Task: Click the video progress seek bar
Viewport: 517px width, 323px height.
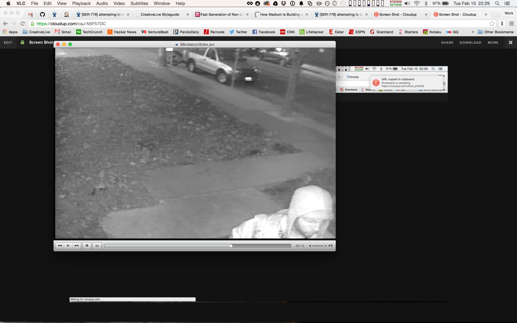Action: point(197,246)
